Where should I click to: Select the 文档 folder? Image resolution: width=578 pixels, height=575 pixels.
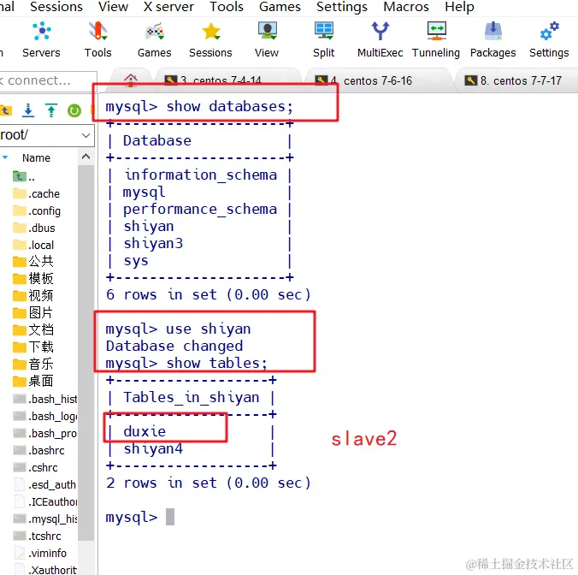(32, 329)
